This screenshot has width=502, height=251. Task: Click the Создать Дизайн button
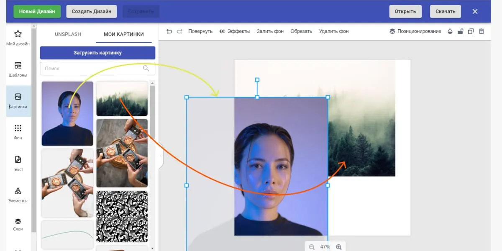92,11
